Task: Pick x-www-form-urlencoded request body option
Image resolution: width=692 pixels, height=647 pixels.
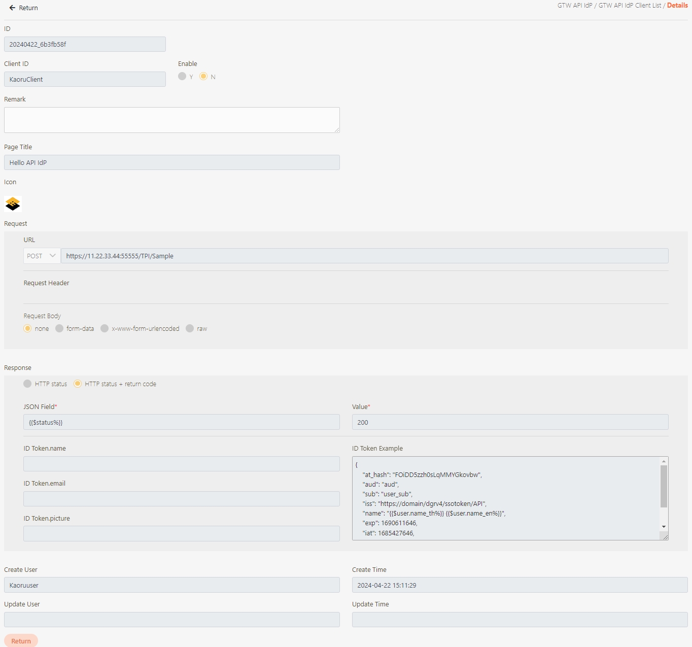Action: pyautogui.click(x=105, y=329)
